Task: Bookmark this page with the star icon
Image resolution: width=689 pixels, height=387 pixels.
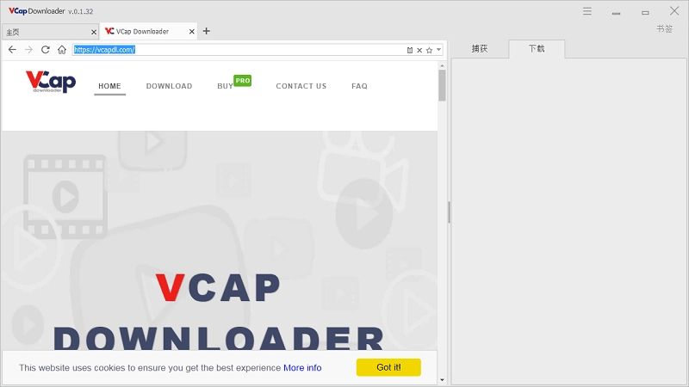Action: tap(429, 50)
